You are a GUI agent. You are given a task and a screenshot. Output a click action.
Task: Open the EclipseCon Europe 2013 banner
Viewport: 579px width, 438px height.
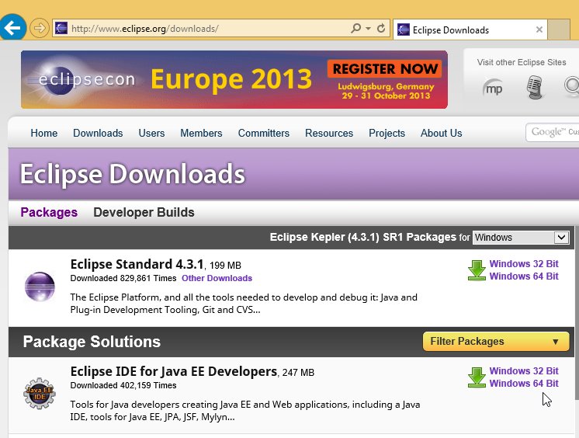[x=234, y=79]
